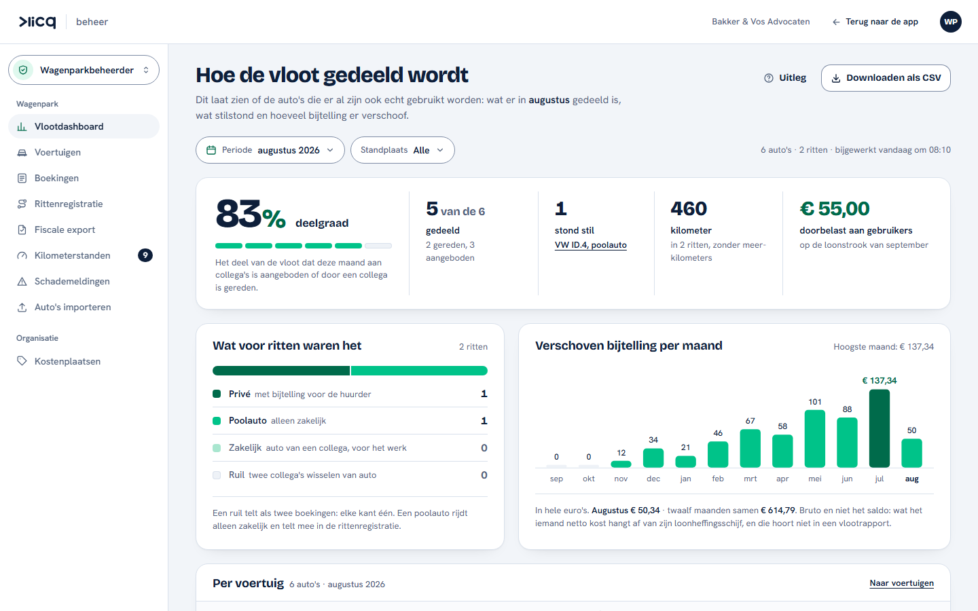
Task: Click the aug bar in the chart
Action: point(911,453)
